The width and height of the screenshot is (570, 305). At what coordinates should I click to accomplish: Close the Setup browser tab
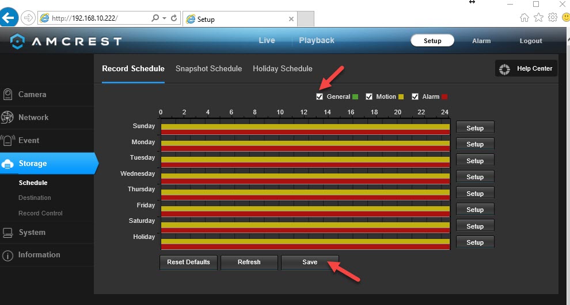[291, 19]
